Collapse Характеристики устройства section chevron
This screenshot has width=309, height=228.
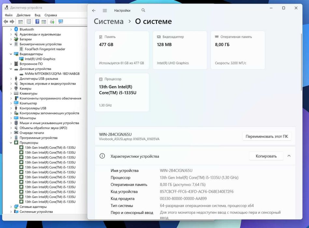289,156
